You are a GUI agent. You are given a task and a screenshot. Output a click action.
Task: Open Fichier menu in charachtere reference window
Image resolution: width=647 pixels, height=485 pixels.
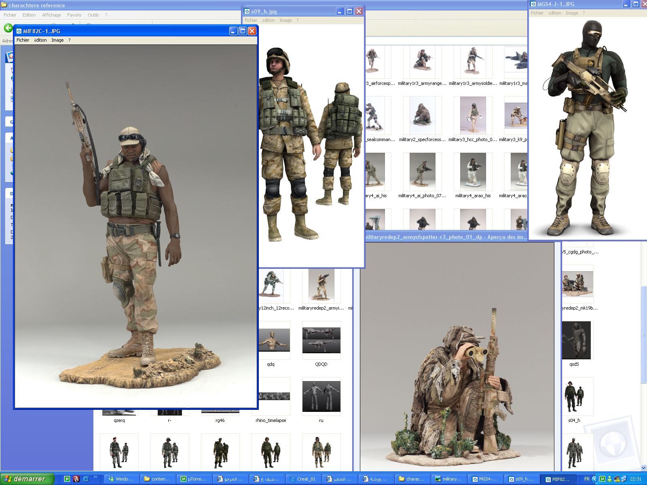click(10, 15)
